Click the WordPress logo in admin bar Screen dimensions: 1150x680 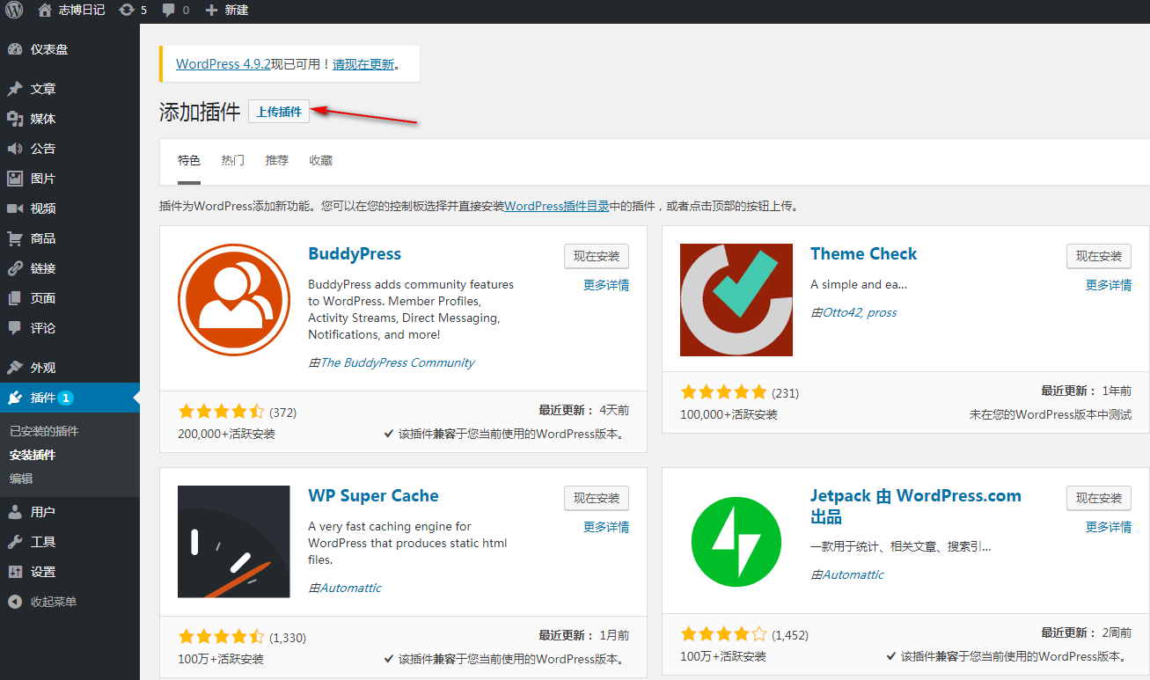coord(13,11)
